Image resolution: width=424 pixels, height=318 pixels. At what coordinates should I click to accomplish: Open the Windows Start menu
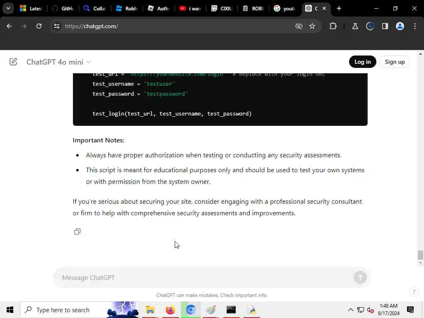10,310
